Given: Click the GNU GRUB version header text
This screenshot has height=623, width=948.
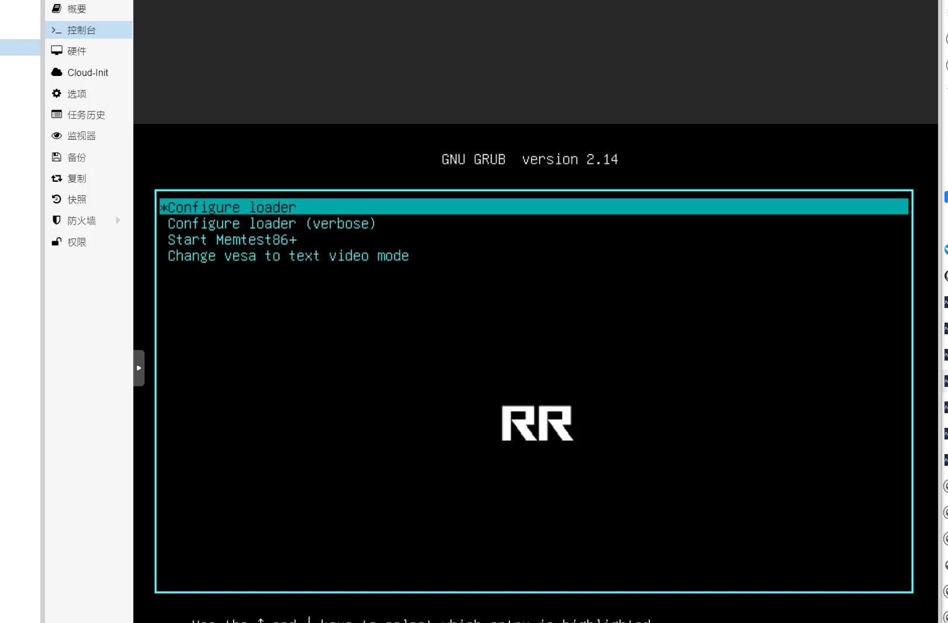Looking at the screenshot, I should click(x=530, y=160).
